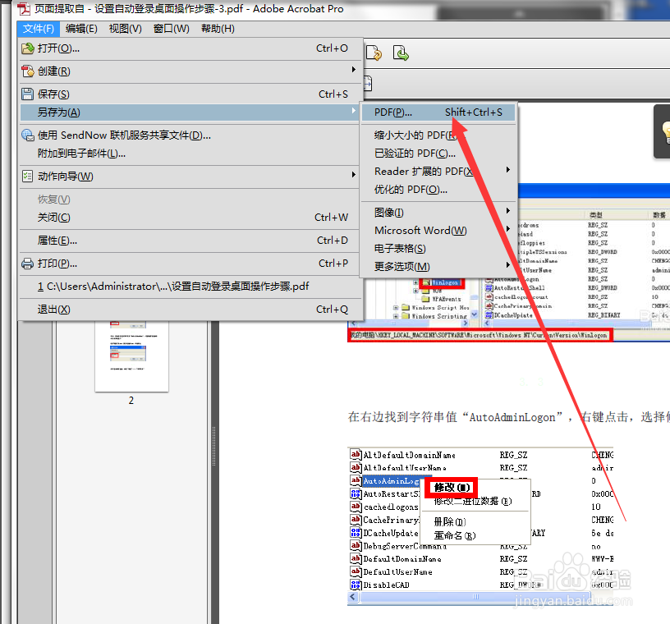670x624 pixels.
Task: Open the 编辑(E) menu
Action: (x=81, y=29)
